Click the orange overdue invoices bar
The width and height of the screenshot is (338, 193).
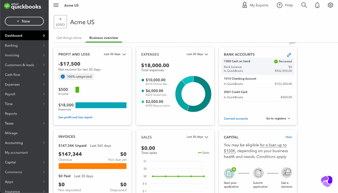point(92,166)
